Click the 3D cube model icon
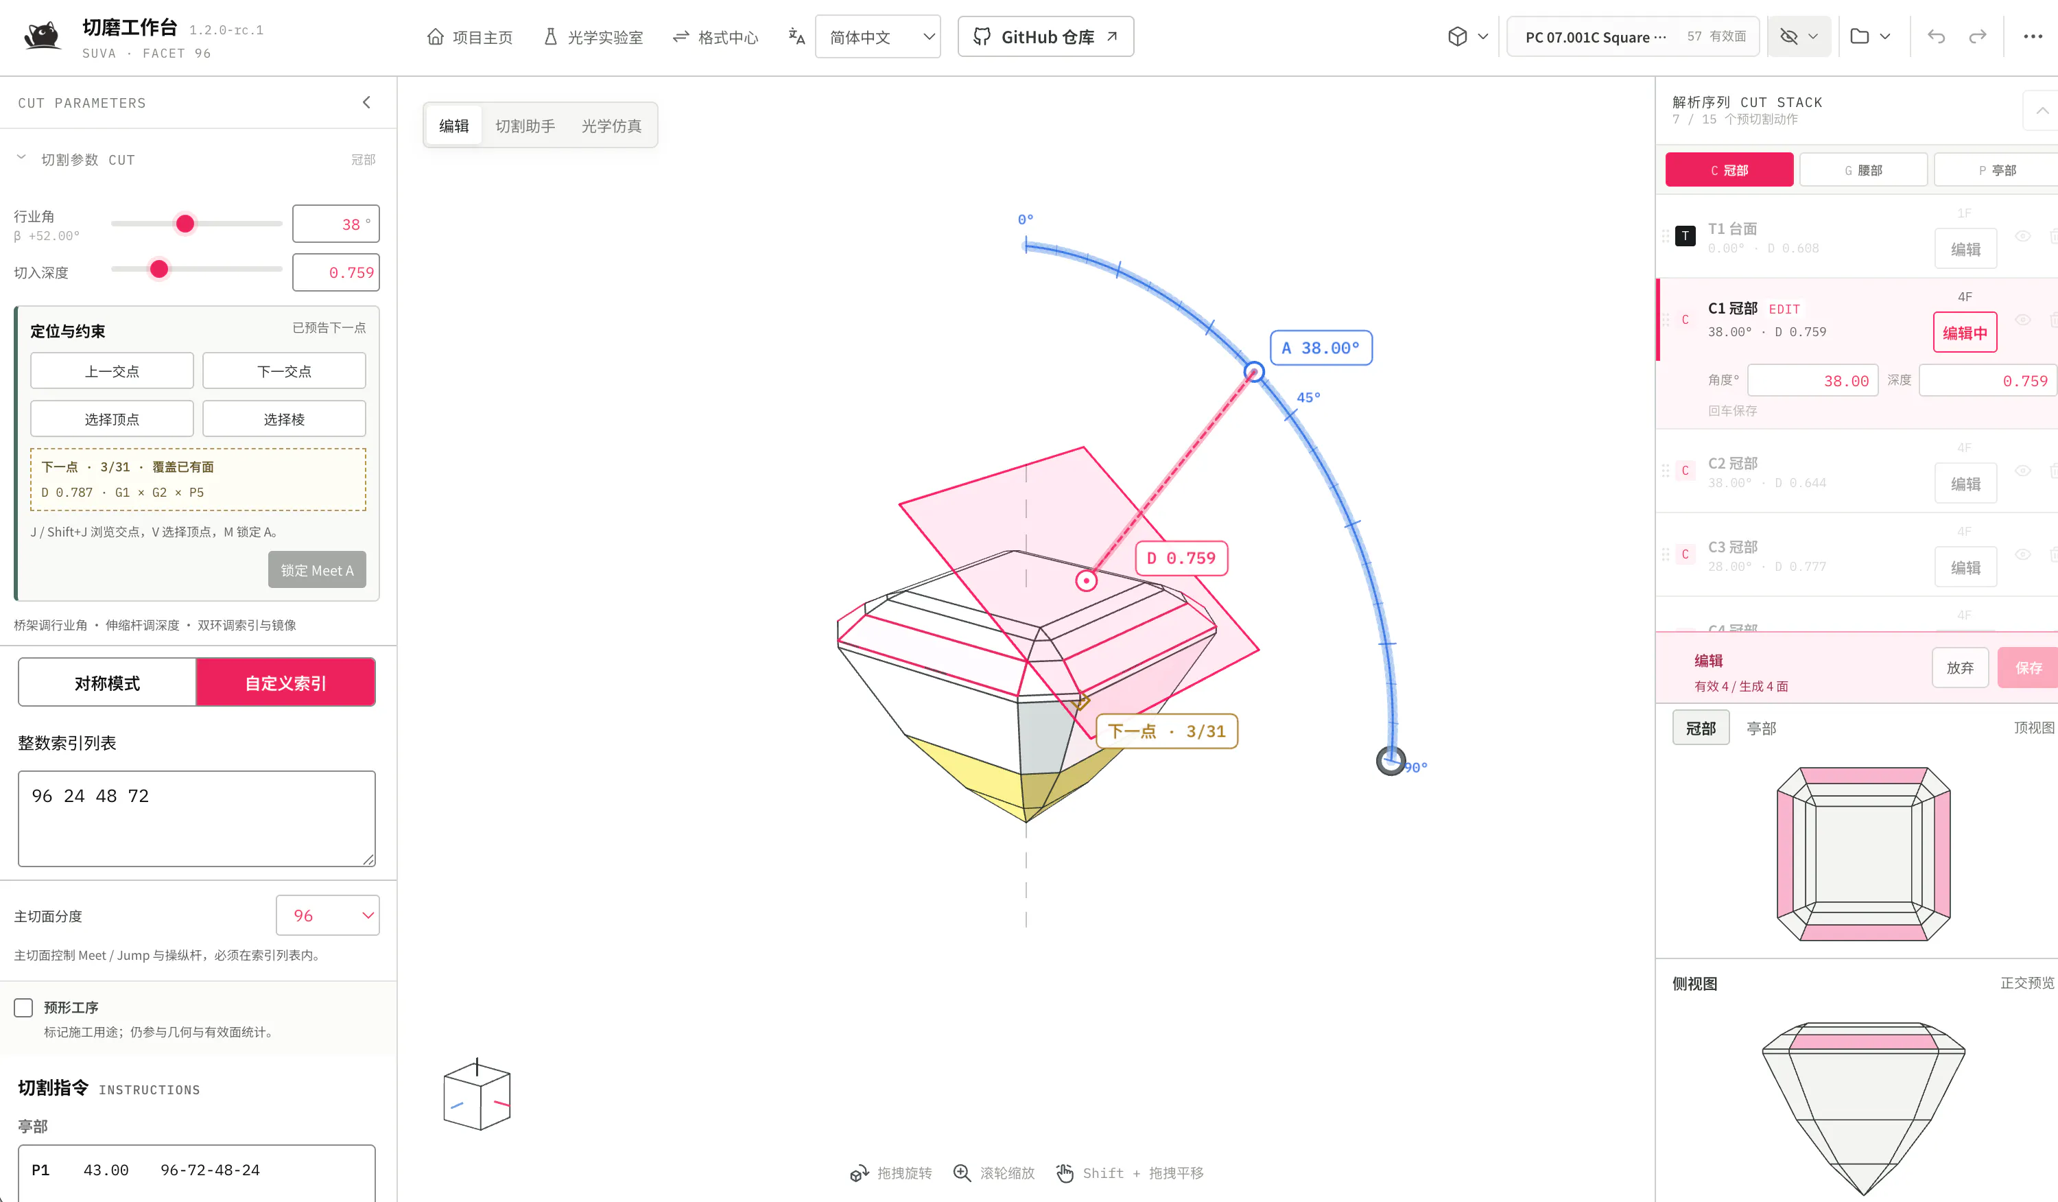The image size is (2058, 1202). (x=1457, y=37)
